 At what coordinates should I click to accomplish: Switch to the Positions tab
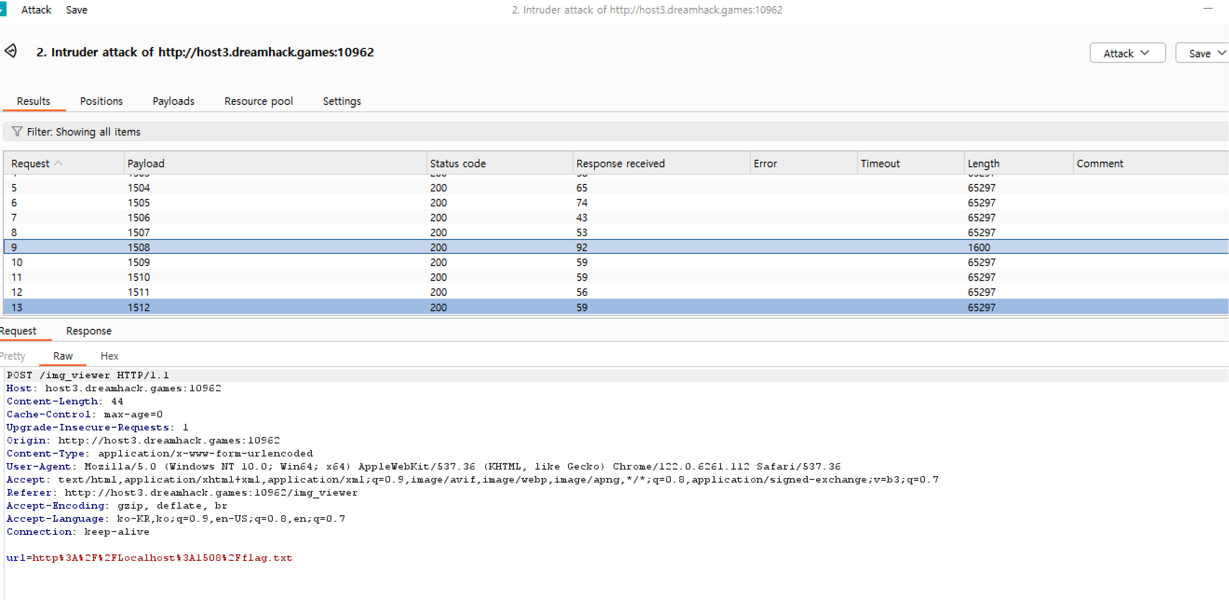(101, 101)
